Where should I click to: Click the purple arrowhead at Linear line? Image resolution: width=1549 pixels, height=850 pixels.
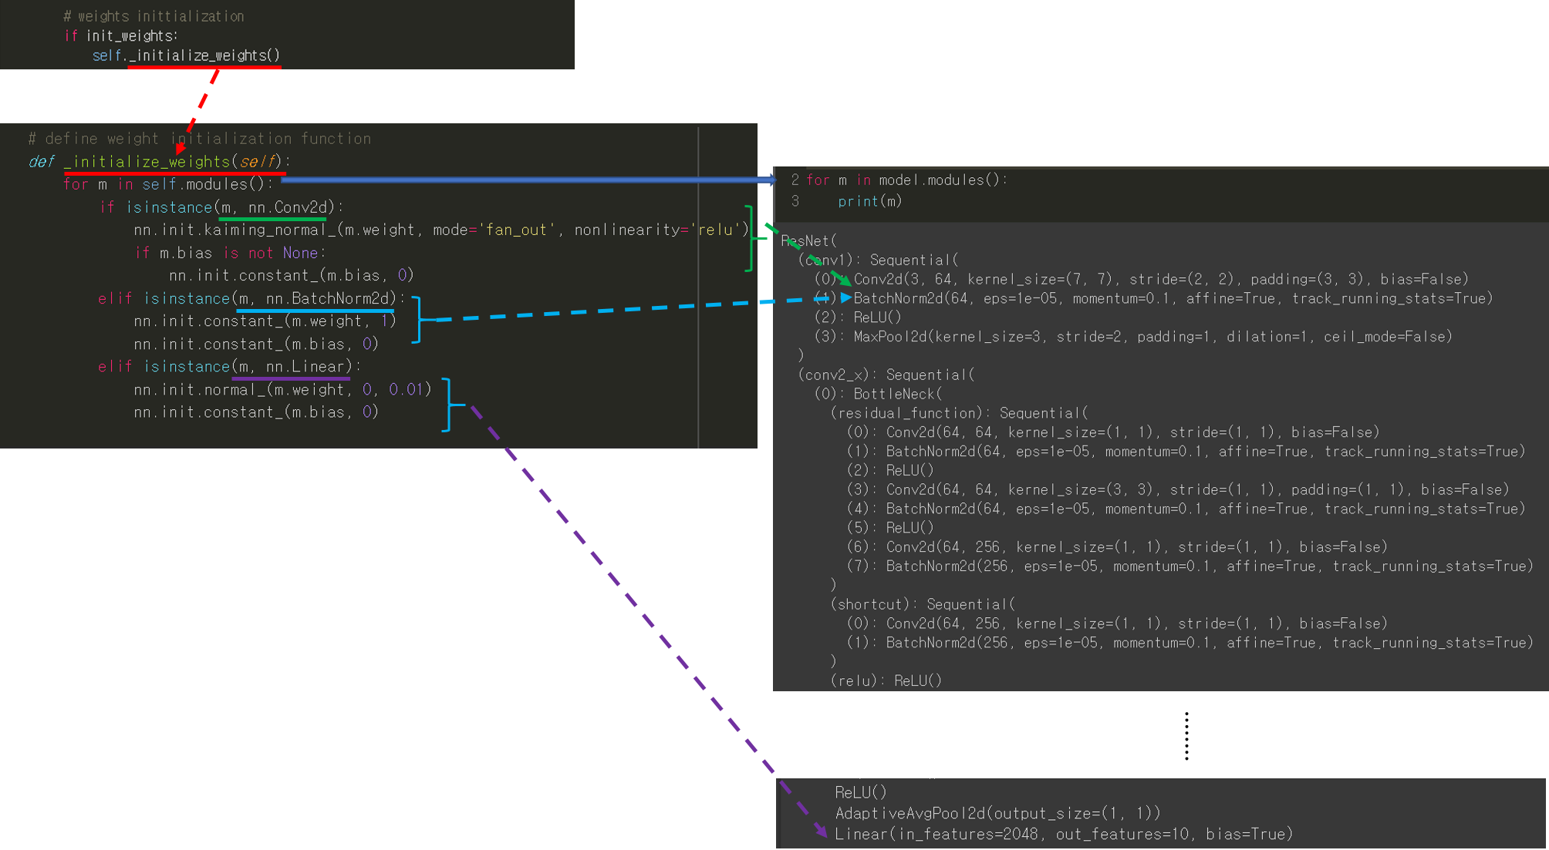tap(822, 832)
